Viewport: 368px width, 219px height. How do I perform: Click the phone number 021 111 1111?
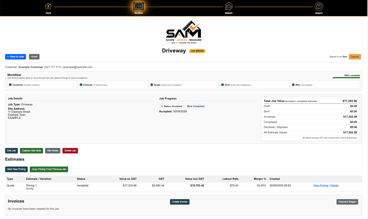coord(53,67)
